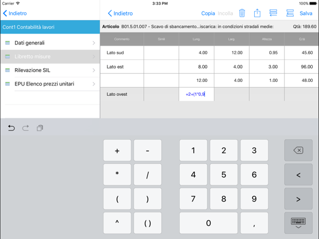The height and width of the screenshot is (239, 319).
Task: Edit the Lung. formula field +2+(1*0,9
Action: 196,94
